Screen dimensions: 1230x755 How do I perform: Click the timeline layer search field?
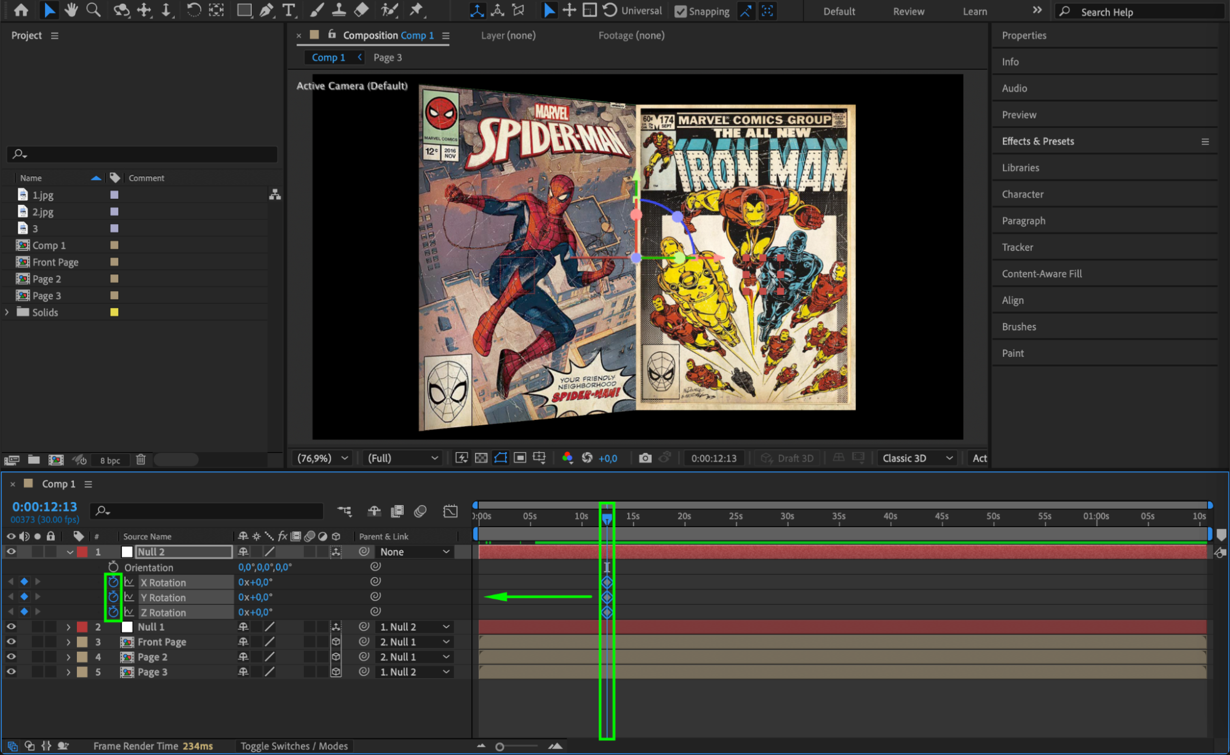click(209, 511)
